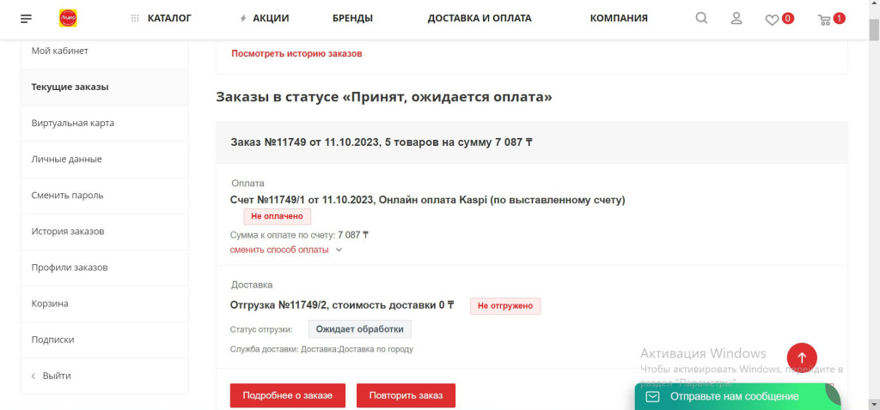Open АКЦИИ menu item

coord(271,18)
